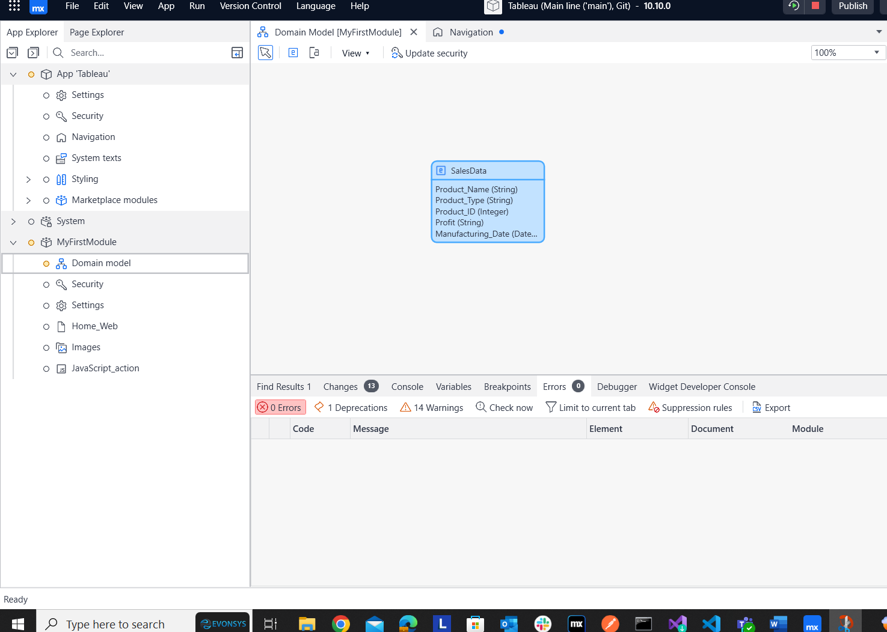Select the arrow selection tool in toolbar
The width and height of the screenshot is (887, 632).
265,52
